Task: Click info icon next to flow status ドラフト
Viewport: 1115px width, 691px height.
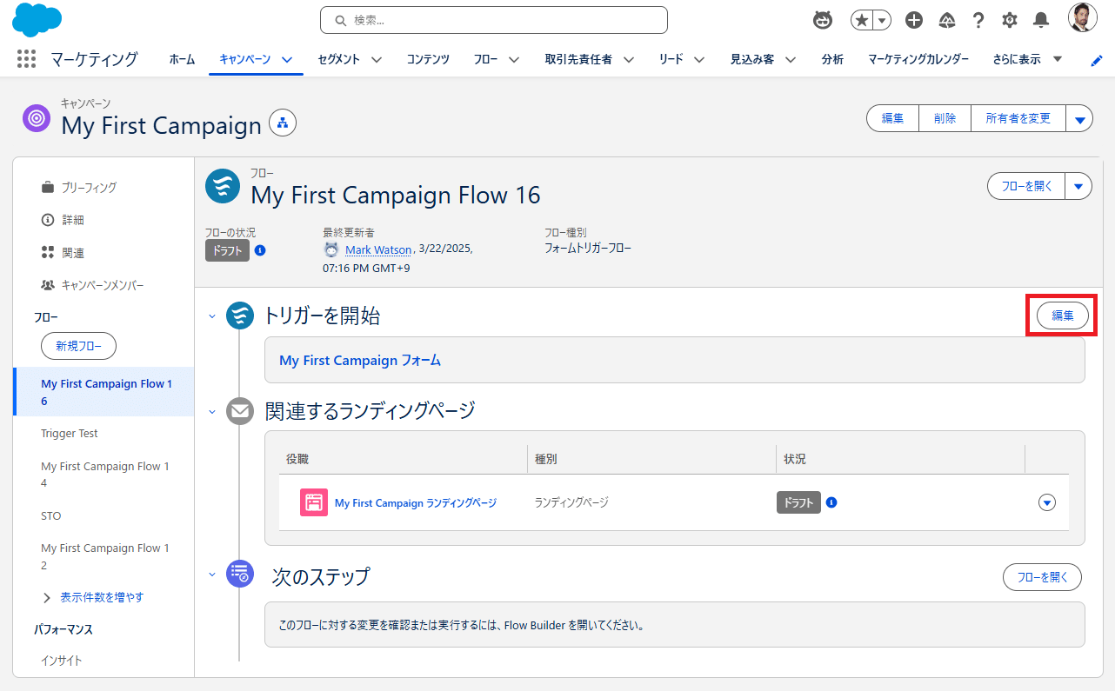Action: 260,250
